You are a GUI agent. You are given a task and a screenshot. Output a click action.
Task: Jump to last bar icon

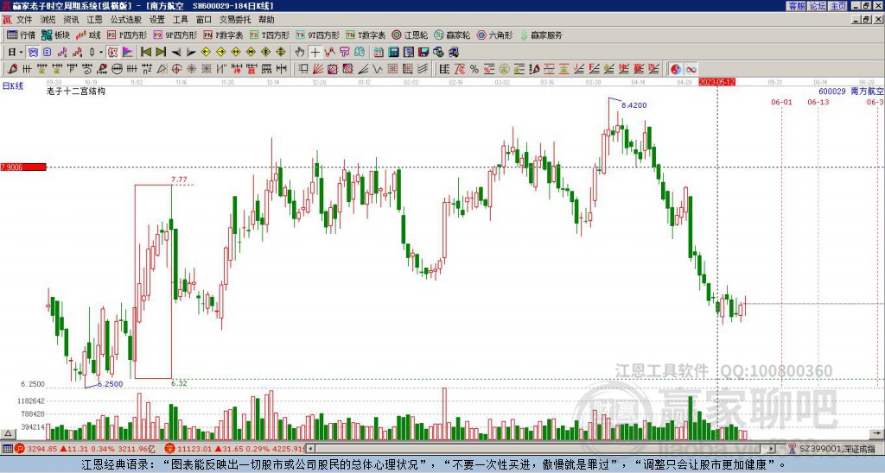tap(161, 53)
